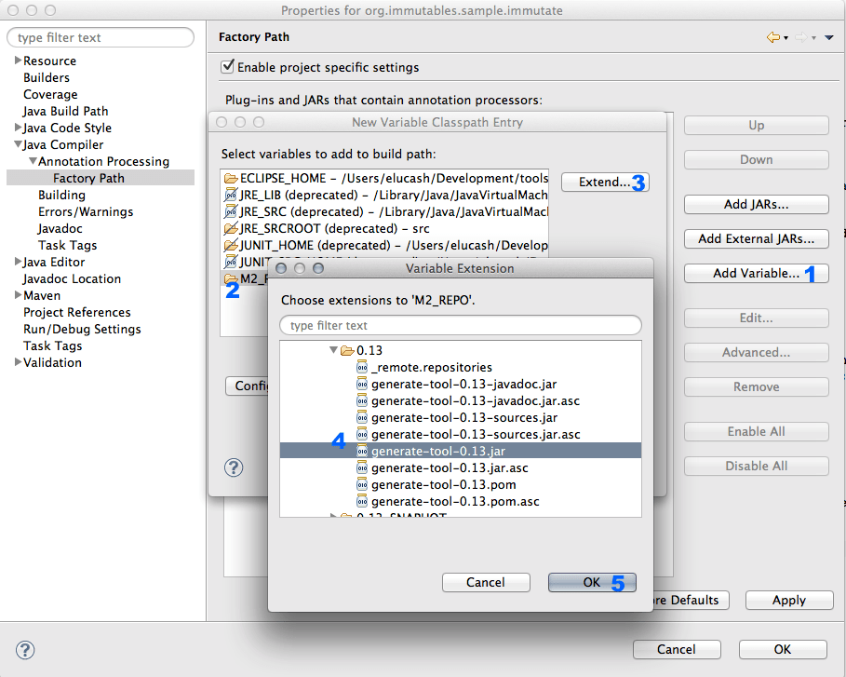The width and height of the screenshot is (846, 677).
Task: Open Javadoc Location page
Action: tap(72, 278)
